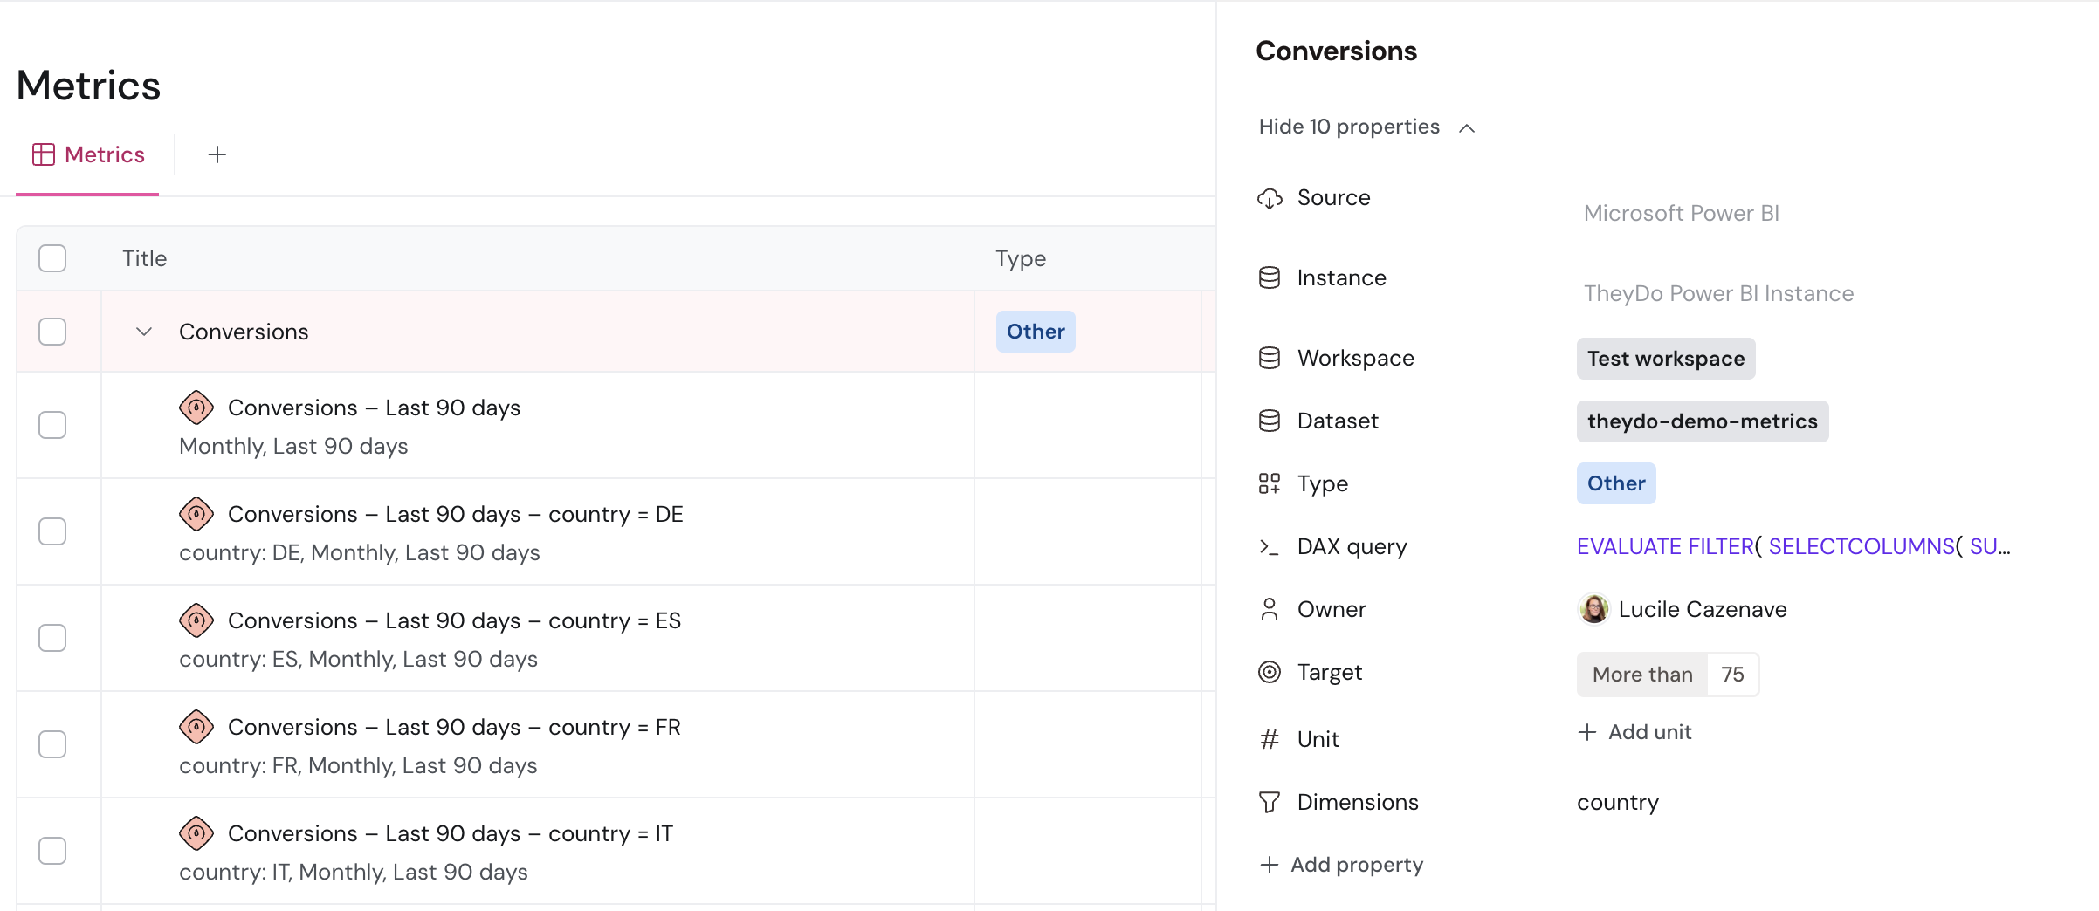Collapse the Conversions row chevron
Image resolution: width=2099 pixels, height=911 pixels.
click(x=144, y=332)
